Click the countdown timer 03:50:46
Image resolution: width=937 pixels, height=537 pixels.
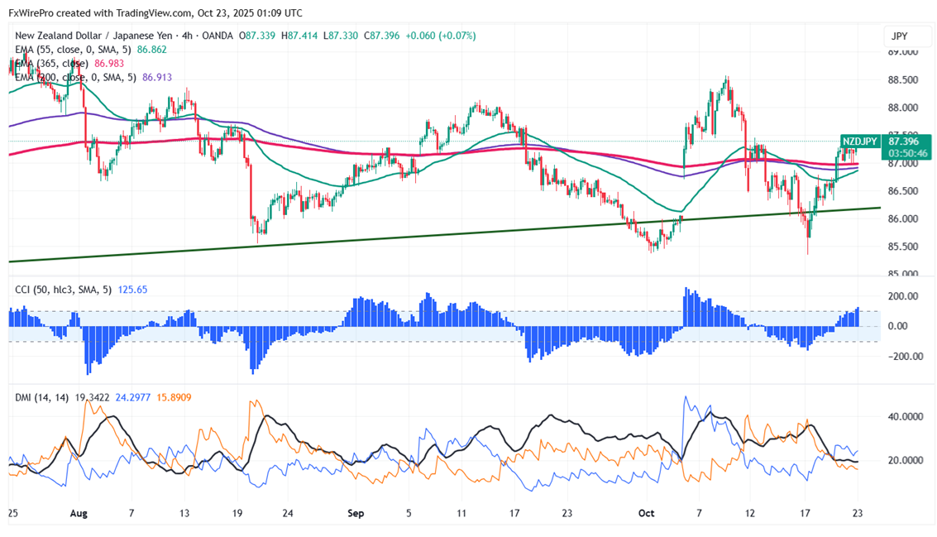pyautogui.click(x=908, y=154)
